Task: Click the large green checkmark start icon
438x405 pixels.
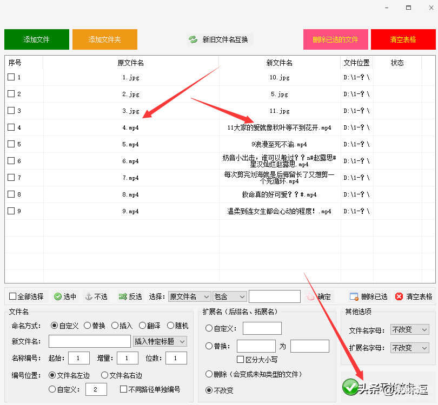Action: point(351,387)
